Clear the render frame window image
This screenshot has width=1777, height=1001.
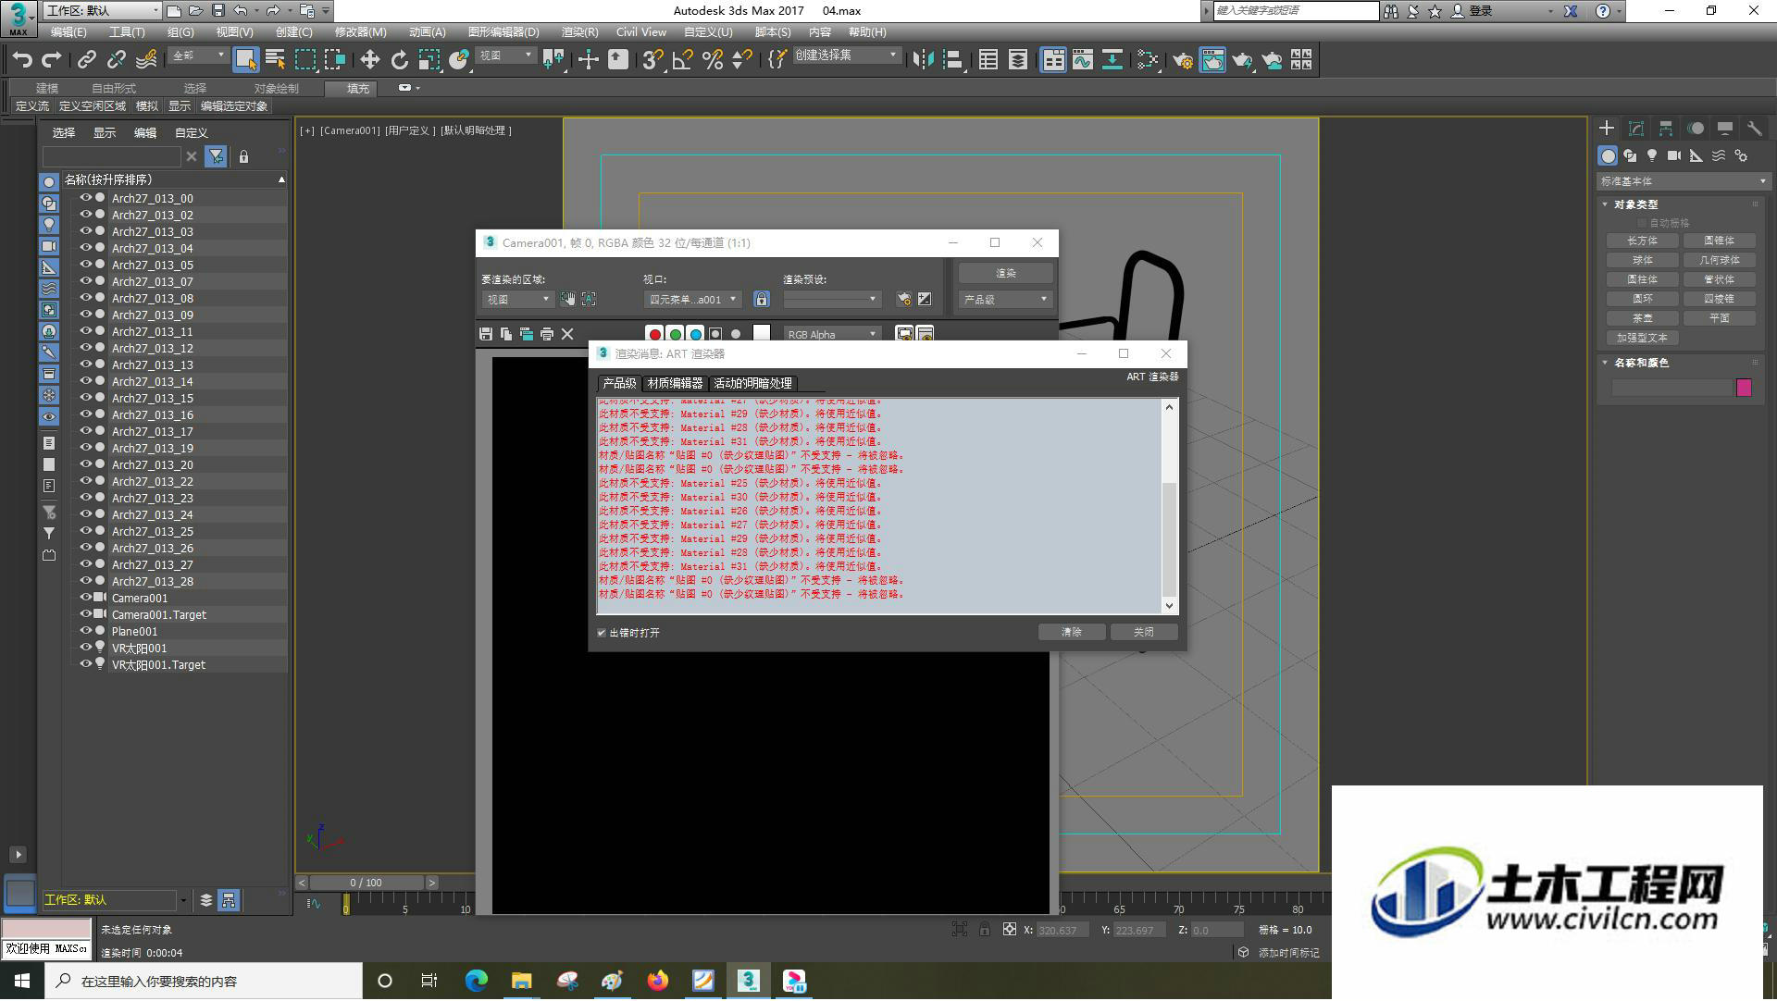pos(567,334)
